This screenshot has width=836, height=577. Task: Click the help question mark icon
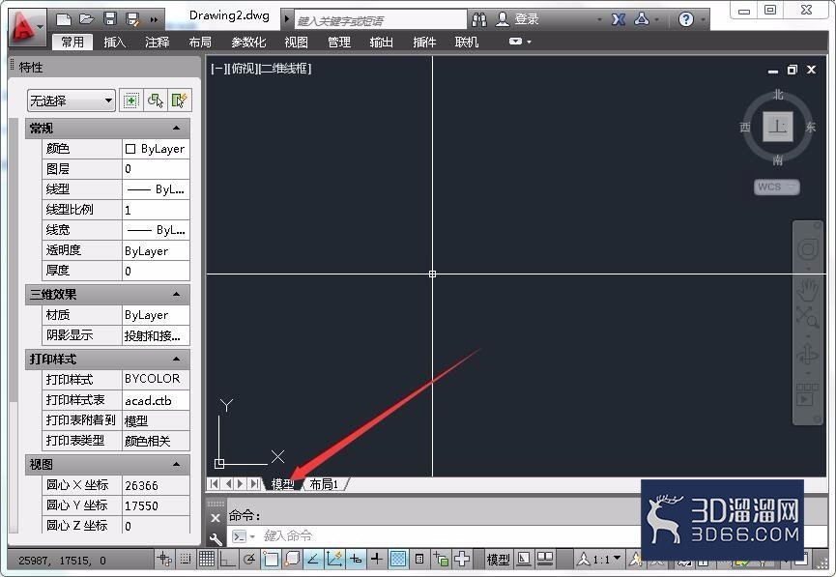(x=685, y=19)
